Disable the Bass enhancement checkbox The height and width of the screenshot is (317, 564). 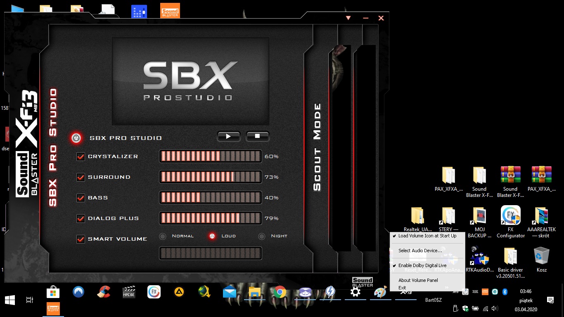coord(81,198)
